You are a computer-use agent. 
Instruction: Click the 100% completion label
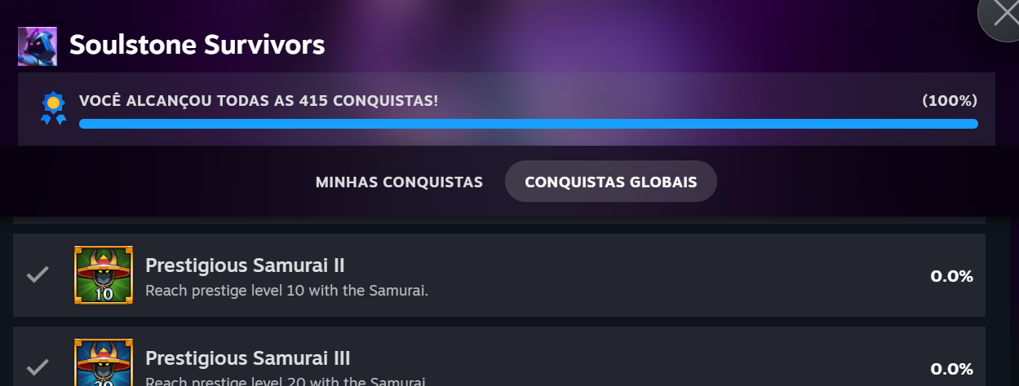[949, 101]
